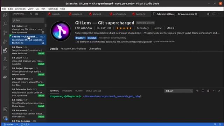Click the extensions list scrollbar
Viewport: 224px width, 126px height.
45,26
